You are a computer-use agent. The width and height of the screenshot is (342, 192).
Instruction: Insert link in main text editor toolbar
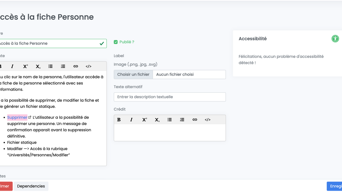click(x=76, y=66)
